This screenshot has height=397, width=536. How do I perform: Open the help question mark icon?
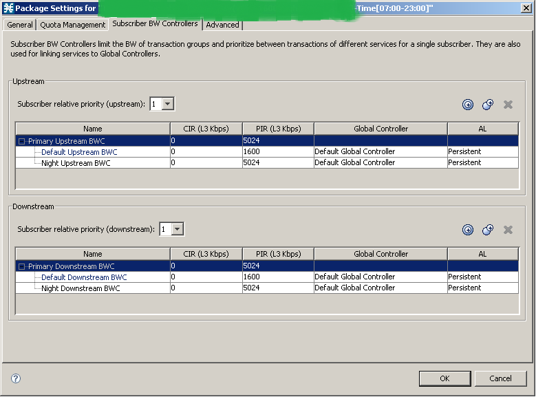click(16, 378)
